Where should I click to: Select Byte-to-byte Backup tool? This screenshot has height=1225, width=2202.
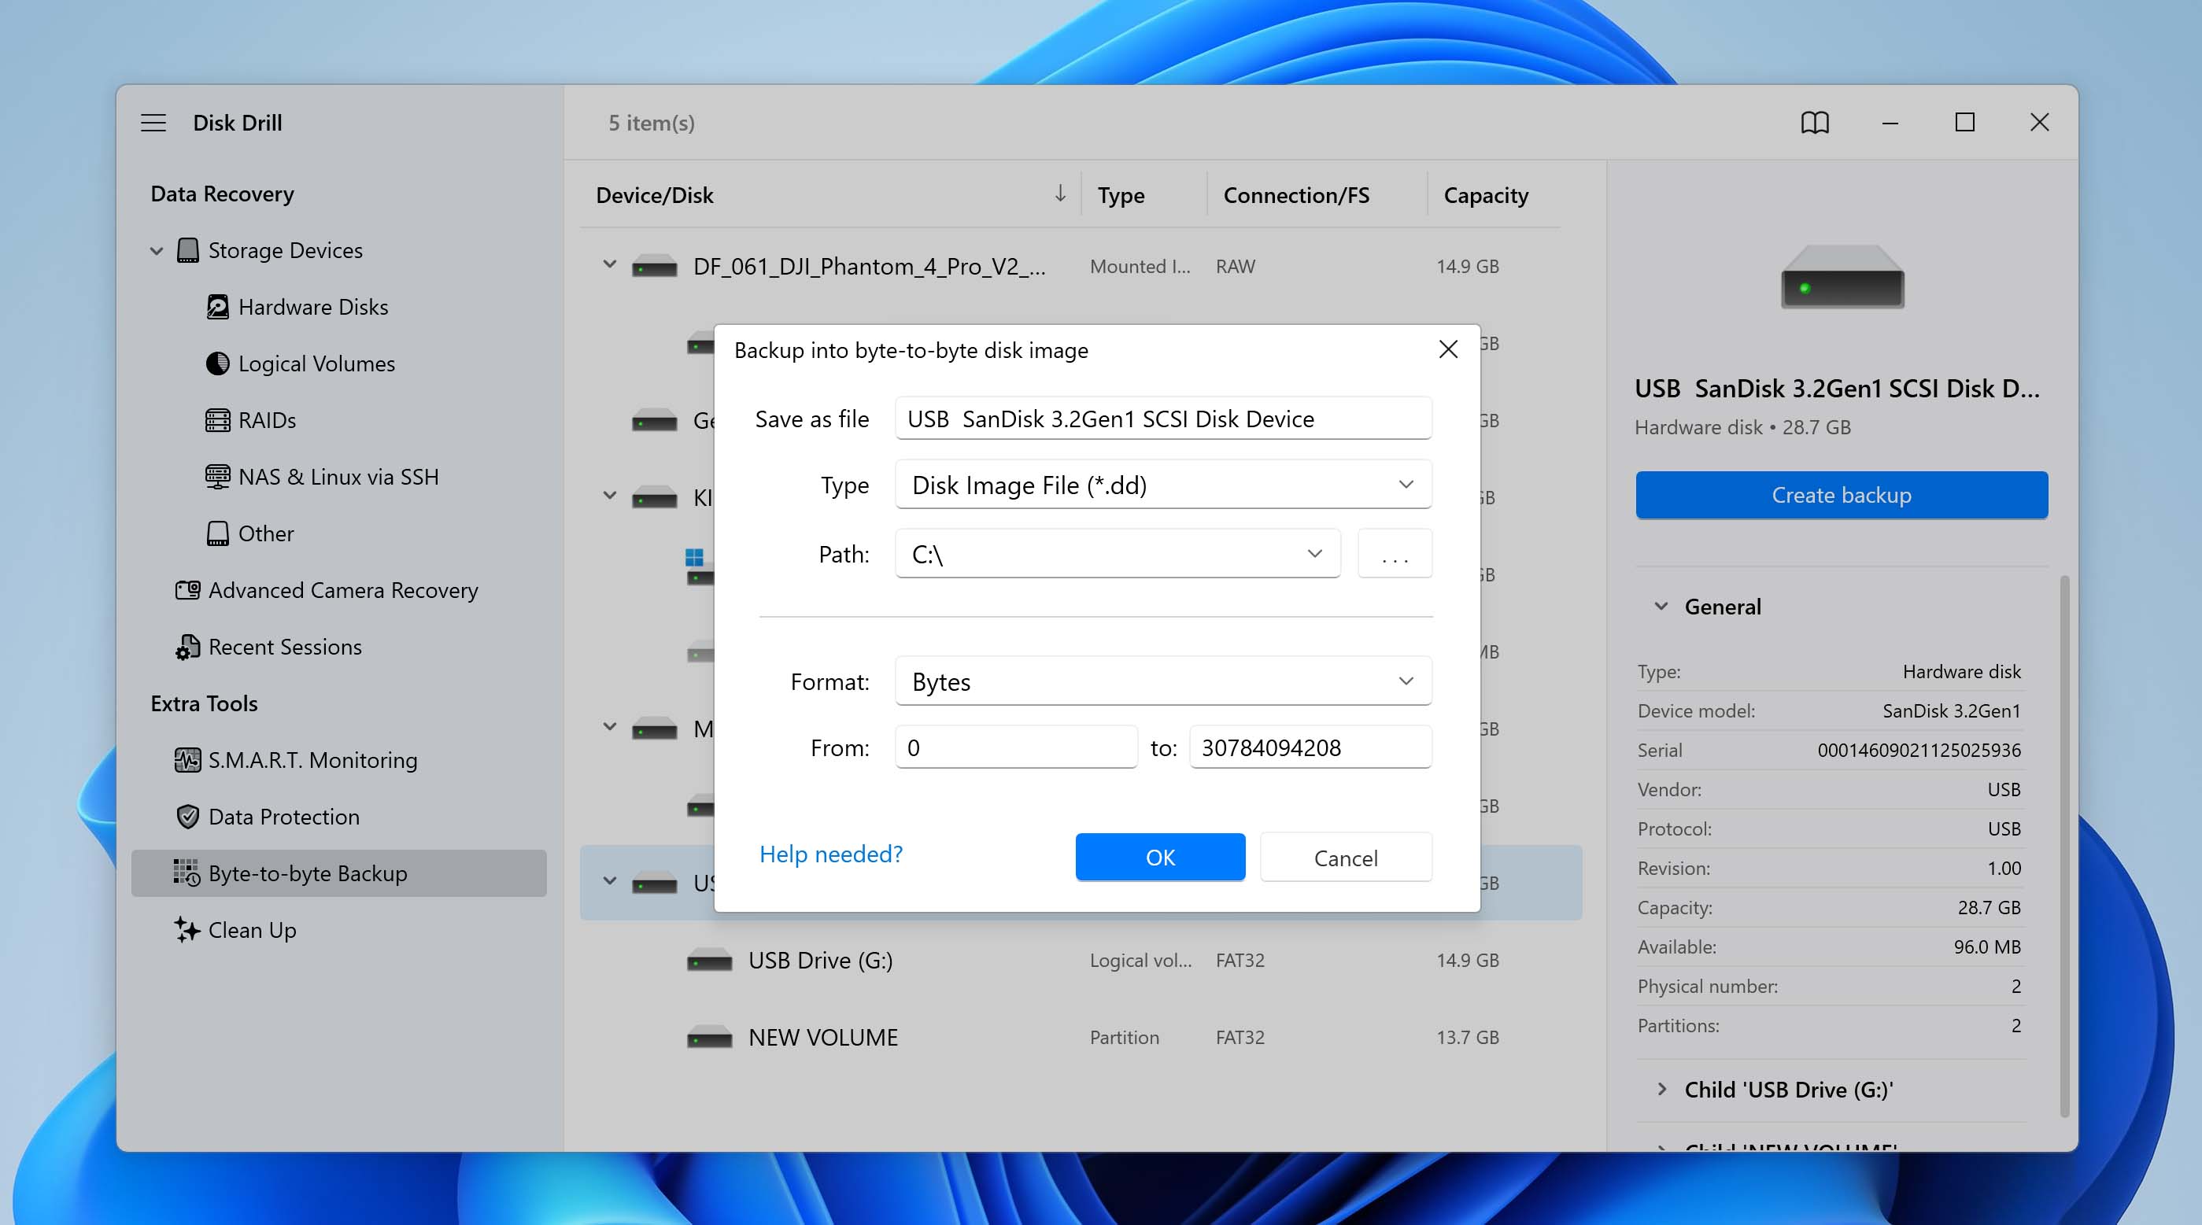(x=338, y=873)
